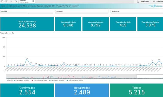This screenshot has height=97, width=163.
Task: Click the Conocimientos insights icon
Action: click(154, 2)
